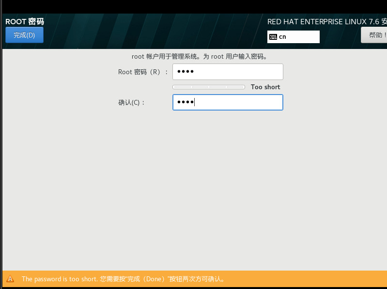
Task: Click the orange warning triangle icon
Action: click(x=10, y=279)
